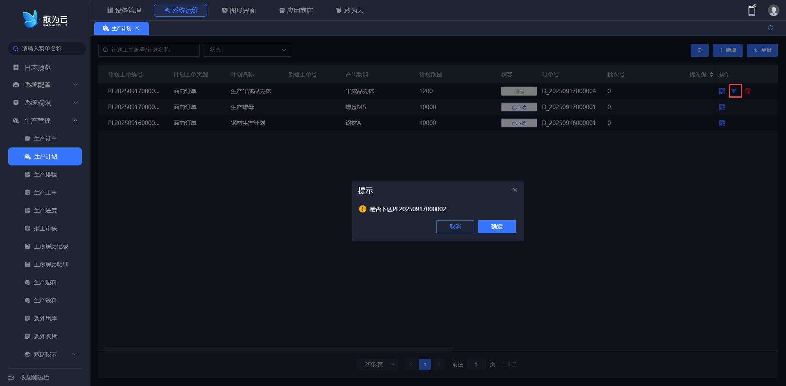Click the mobile device icon in header
This screenshot has width=786, height=386.
pos(752,11)
